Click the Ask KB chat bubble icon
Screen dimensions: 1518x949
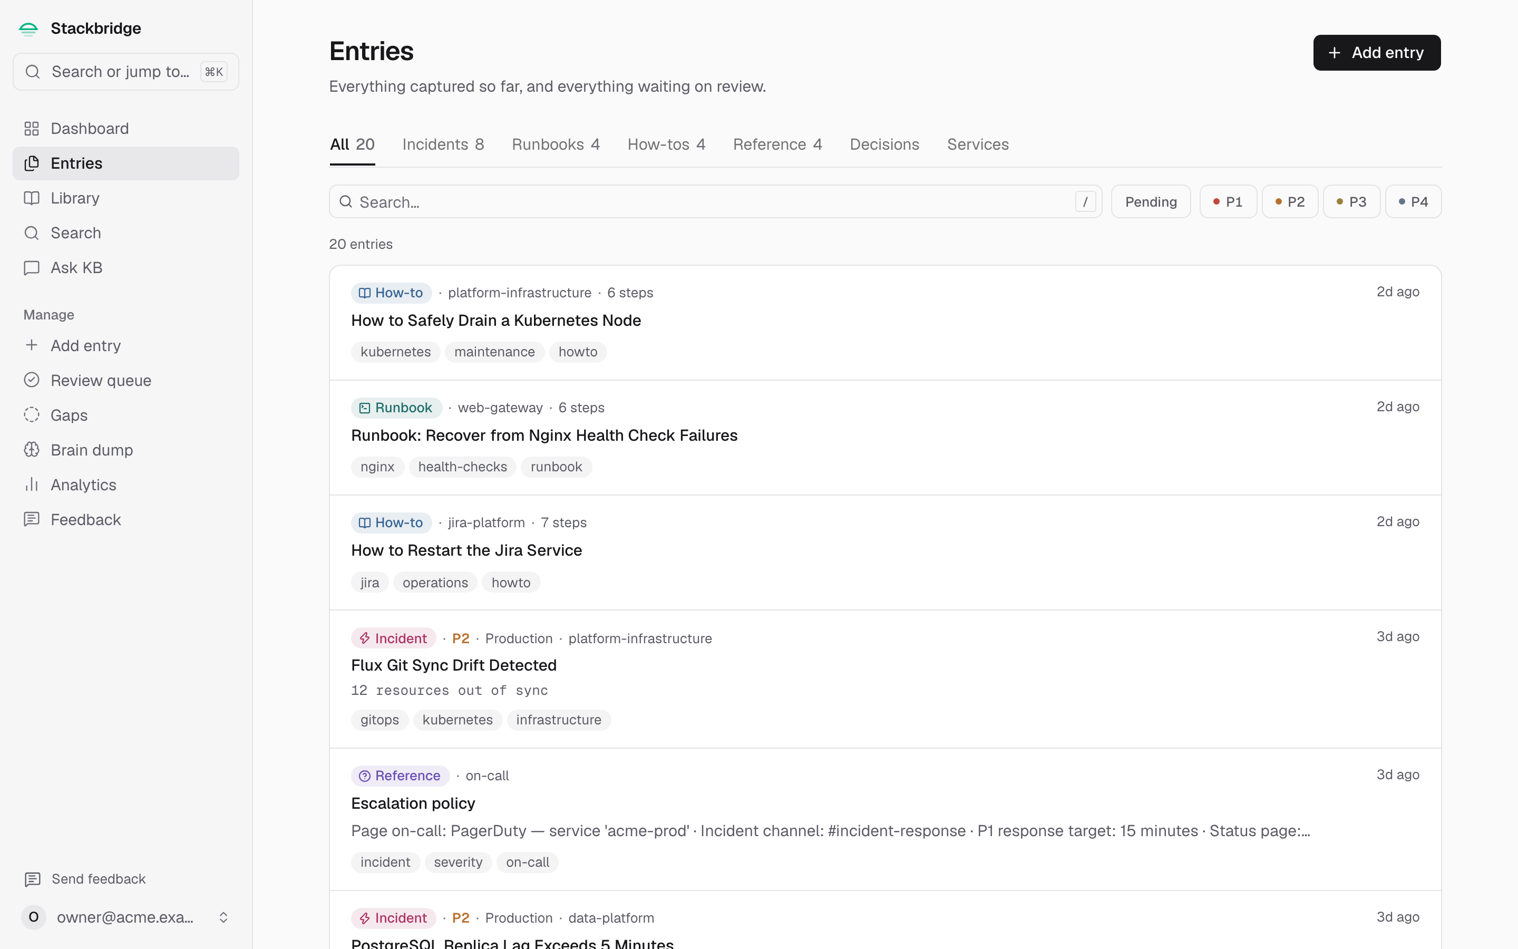coord(32,268)
